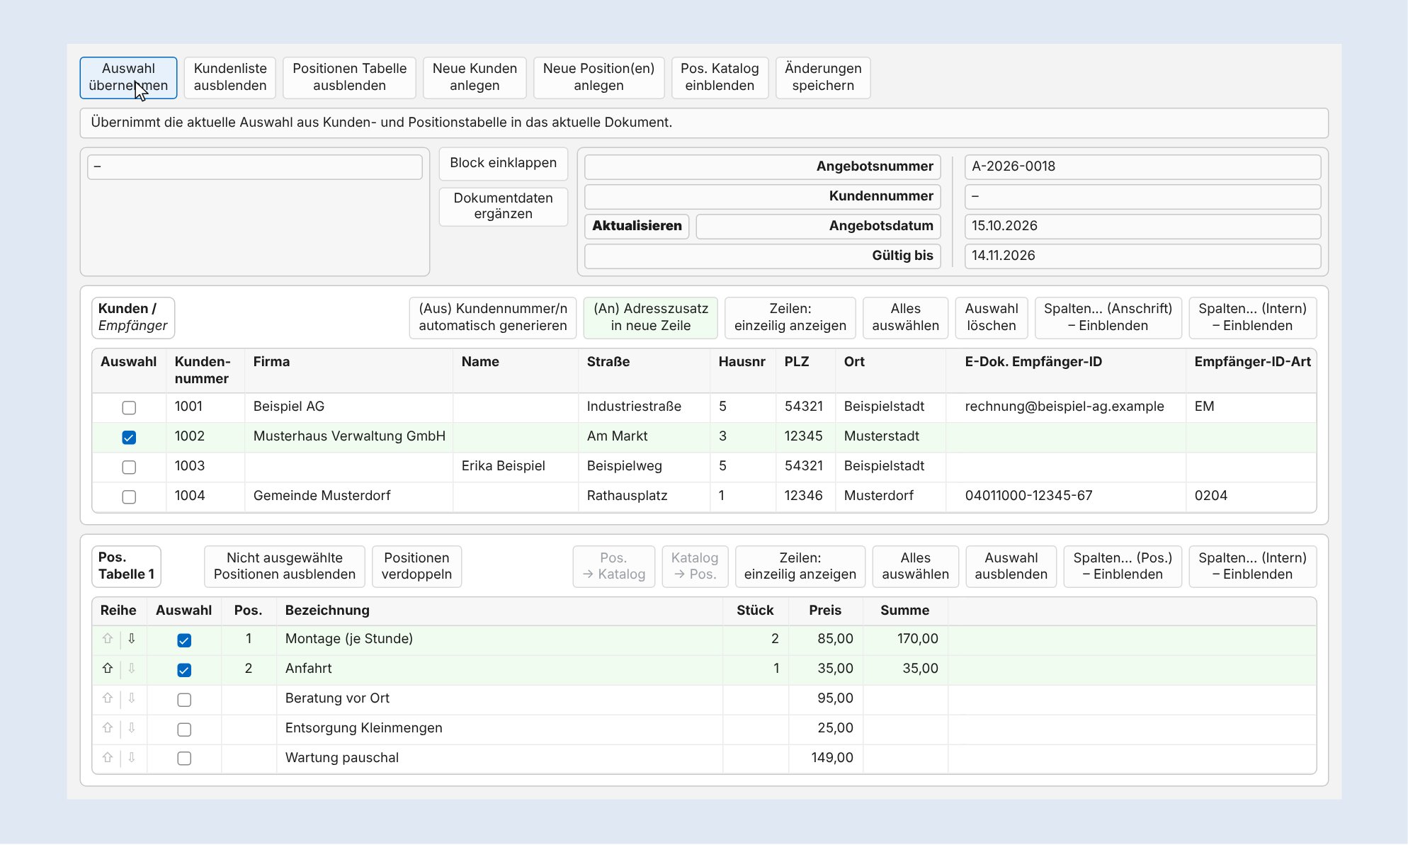This screenshot has height=845, width=1408.
Task: Hide the Positionen Tabelle
Action: coord(350,77)
